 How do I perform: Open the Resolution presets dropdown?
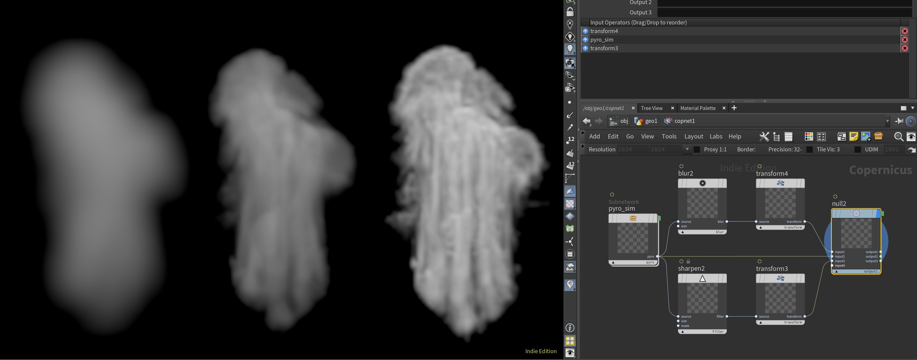click(x=687, y=150)
